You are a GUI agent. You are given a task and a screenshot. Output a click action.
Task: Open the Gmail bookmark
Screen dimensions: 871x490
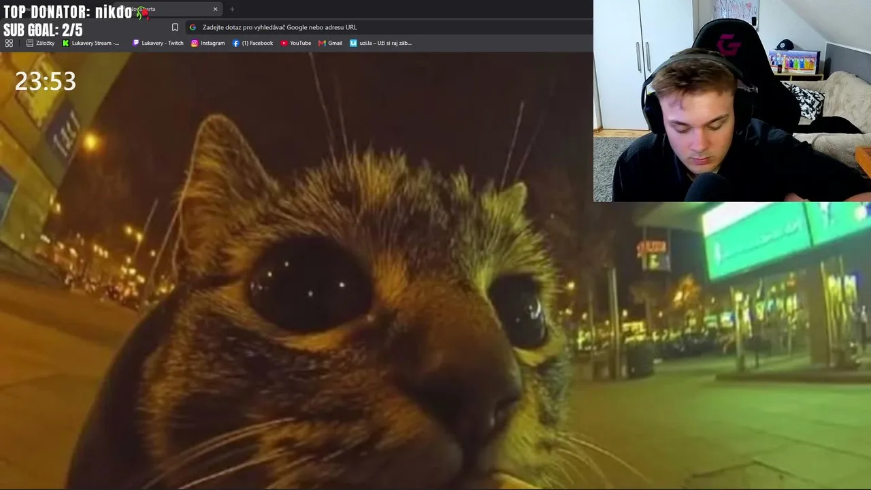(331, 43)
